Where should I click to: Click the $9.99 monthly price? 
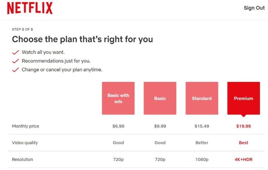tap(160, 126)
